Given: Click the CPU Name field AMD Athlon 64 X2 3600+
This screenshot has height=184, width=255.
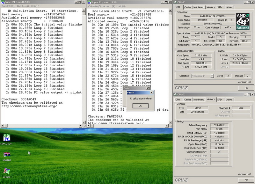Looking at the screenshot, I should point(213,16).
